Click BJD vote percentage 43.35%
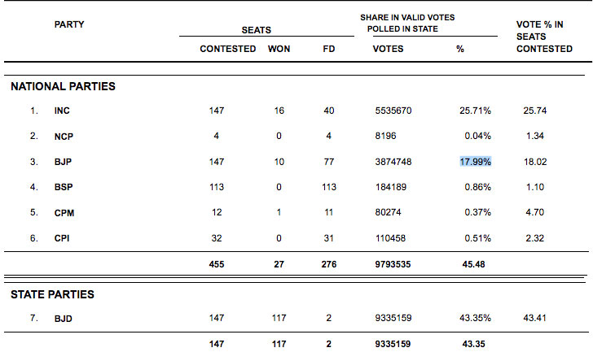 pyautogui.click(x=475, y=318)
